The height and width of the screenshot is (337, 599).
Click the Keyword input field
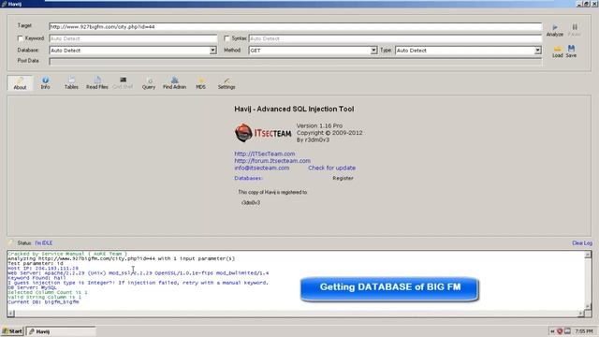(133, 38)
